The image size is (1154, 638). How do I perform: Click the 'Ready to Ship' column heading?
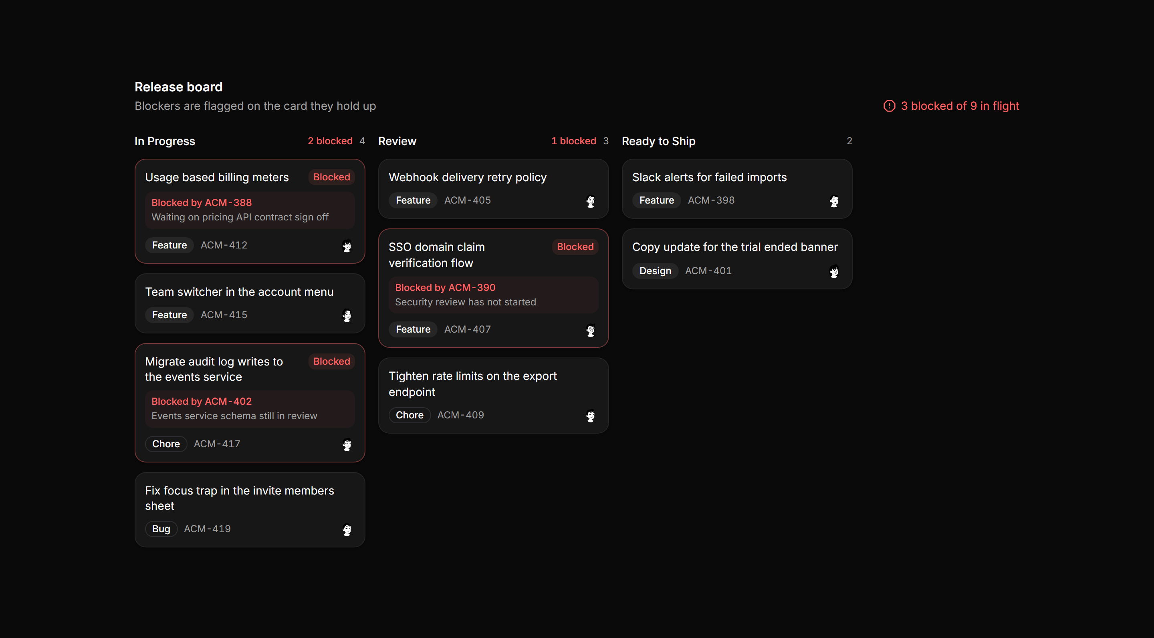tap(658, 141)
